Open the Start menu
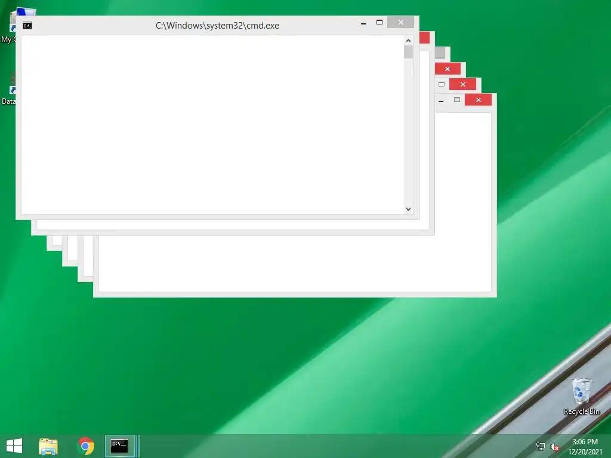 point(14,446)
